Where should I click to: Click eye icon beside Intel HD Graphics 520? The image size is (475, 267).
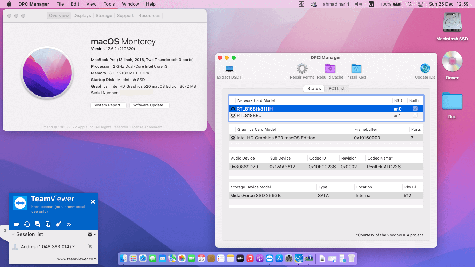pyautogui.click(x=233, y=138)
